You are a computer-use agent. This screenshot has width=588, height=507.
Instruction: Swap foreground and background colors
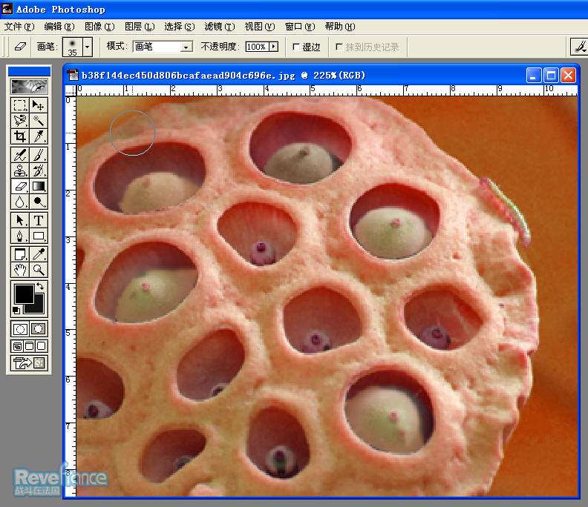tap(41, 286)
